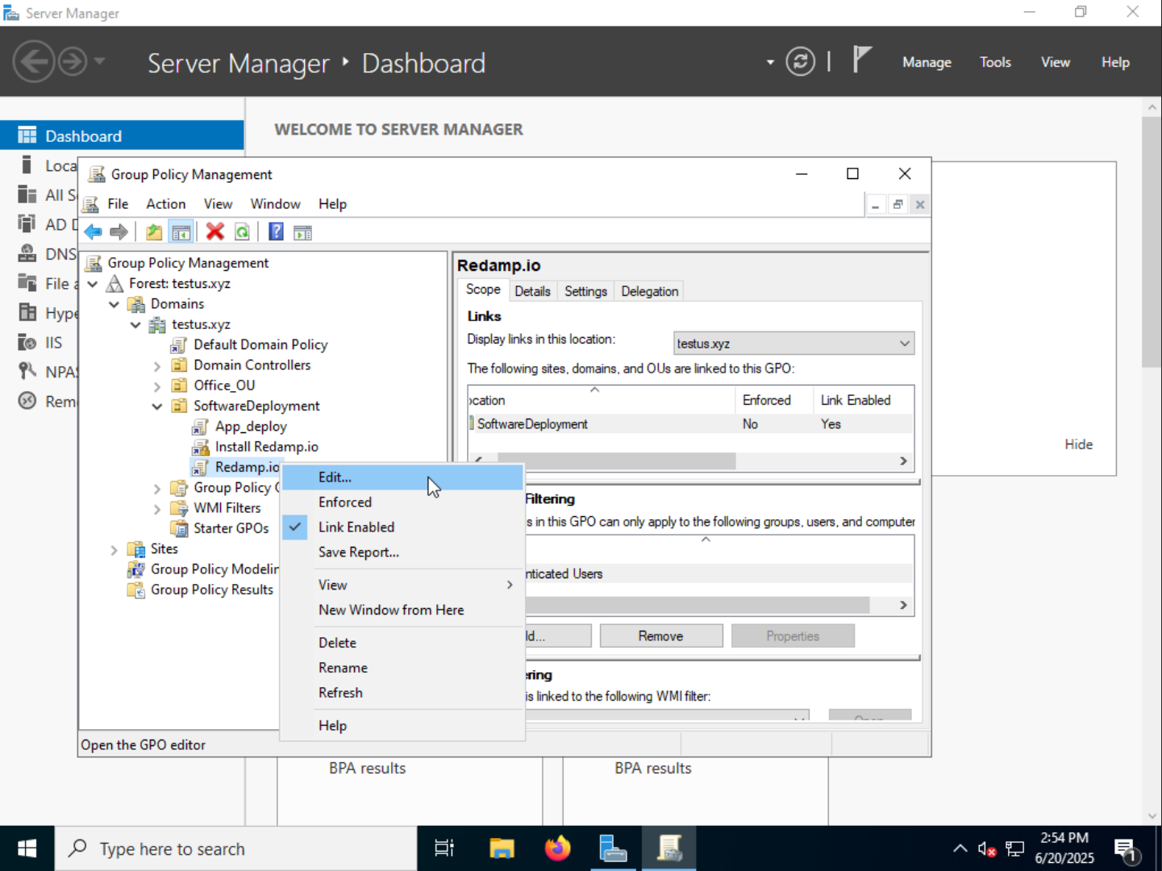Open the Manage menu in Server Manager
This screenshot has width=1162, height=871.
click(x=927, y=62)
